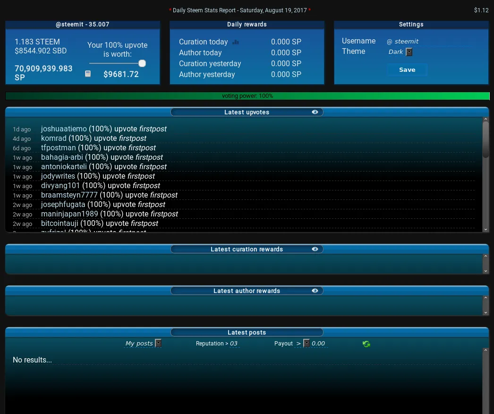Screen dimensions: 494x414
Task: Open bitcointauji's profile link
Action: point(60,223)
